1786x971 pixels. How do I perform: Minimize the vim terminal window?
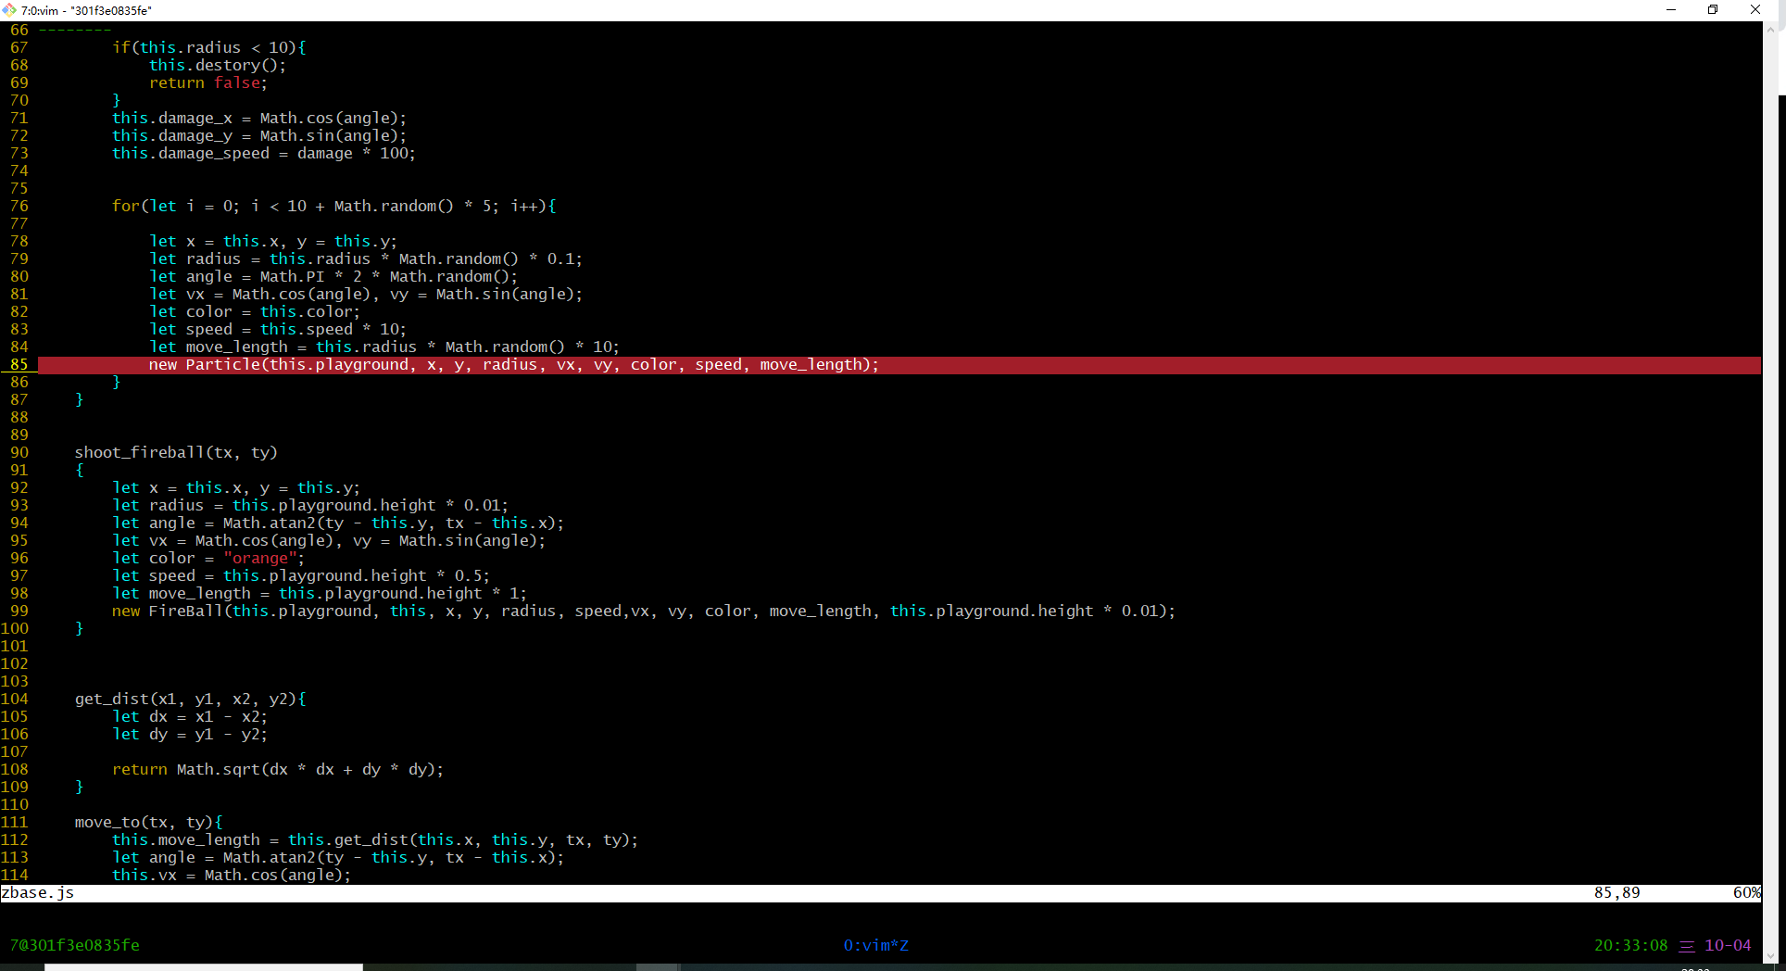tap(1671, 10)
